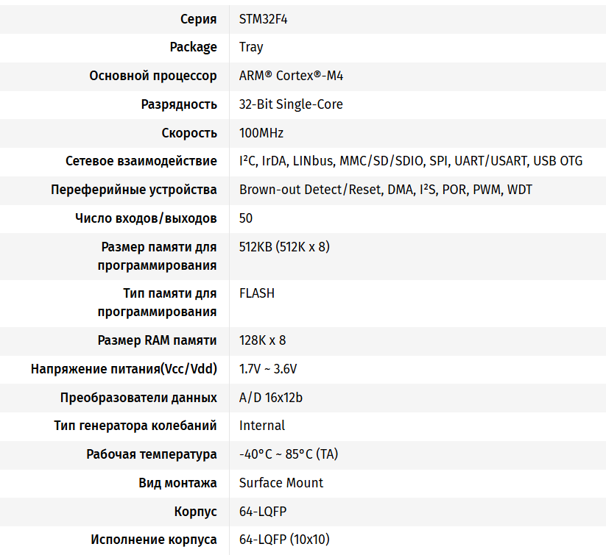Click the -40°C ~ 85°C temperature value
606x555 pixels.
289,454
